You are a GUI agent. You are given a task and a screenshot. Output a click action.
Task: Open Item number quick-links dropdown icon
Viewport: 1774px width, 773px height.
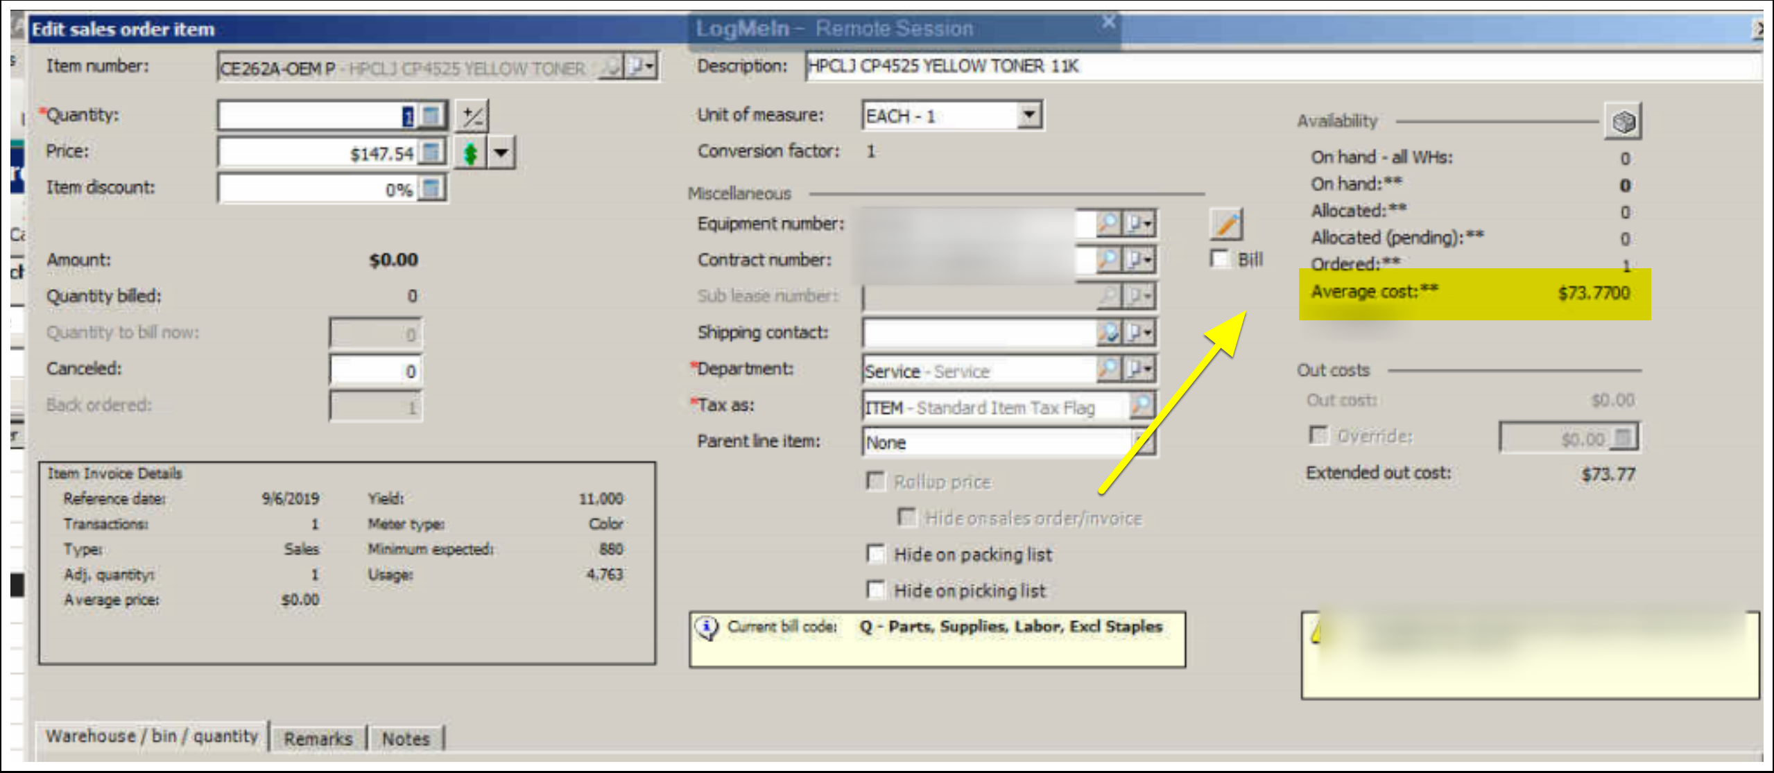tap(640, 67)
